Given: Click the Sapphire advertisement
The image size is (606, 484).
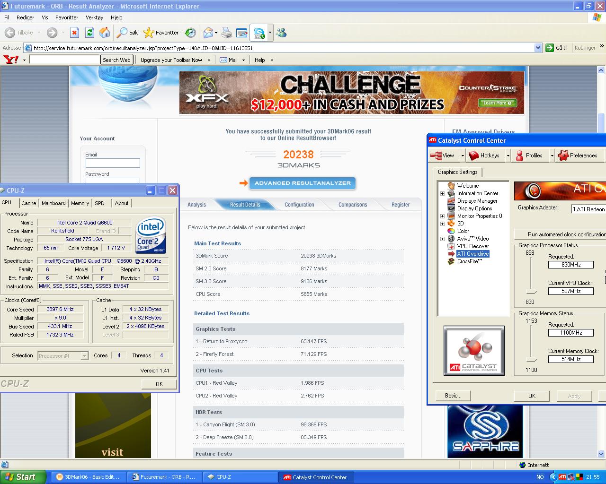Looking at the screenshot, I should [x=485, y=432].
